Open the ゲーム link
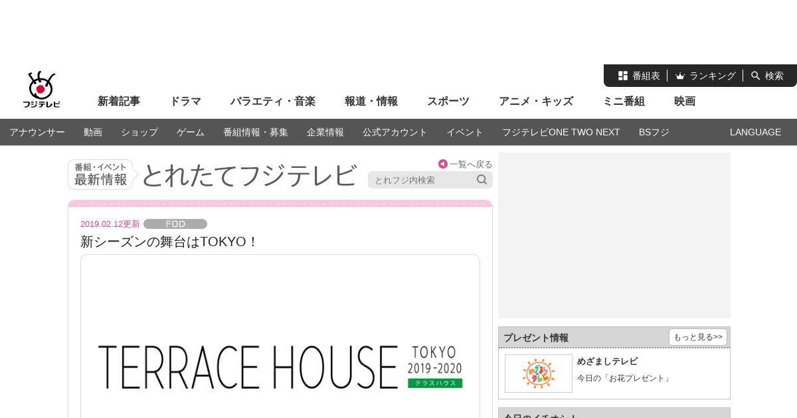This screenshot has width=797, height=418. click(x=191, y=132)
